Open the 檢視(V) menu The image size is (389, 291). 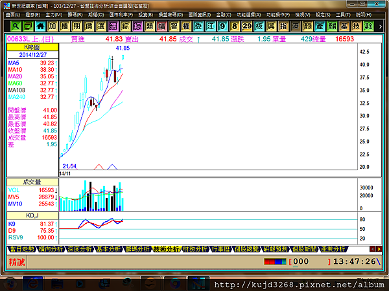tap(302, 15)
